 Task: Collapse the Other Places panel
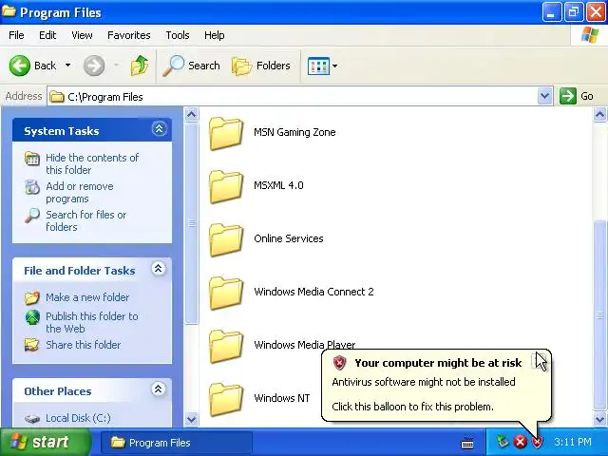point(159,389)
